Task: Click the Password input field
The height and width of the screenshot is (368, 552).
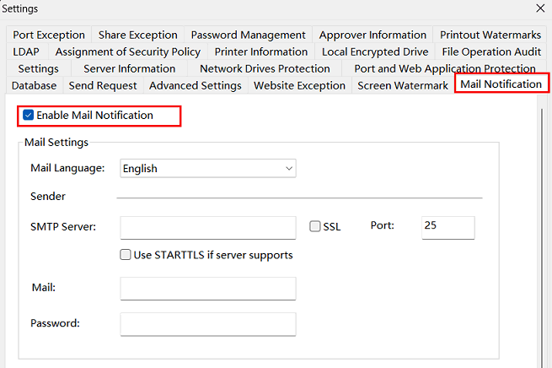Action: 208,324
